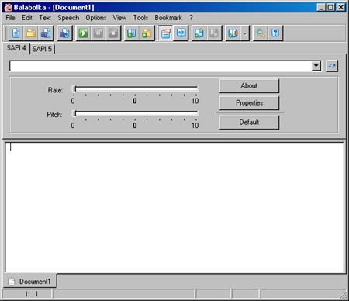Click the Stop speech toolbar icon

pos(113,33)
